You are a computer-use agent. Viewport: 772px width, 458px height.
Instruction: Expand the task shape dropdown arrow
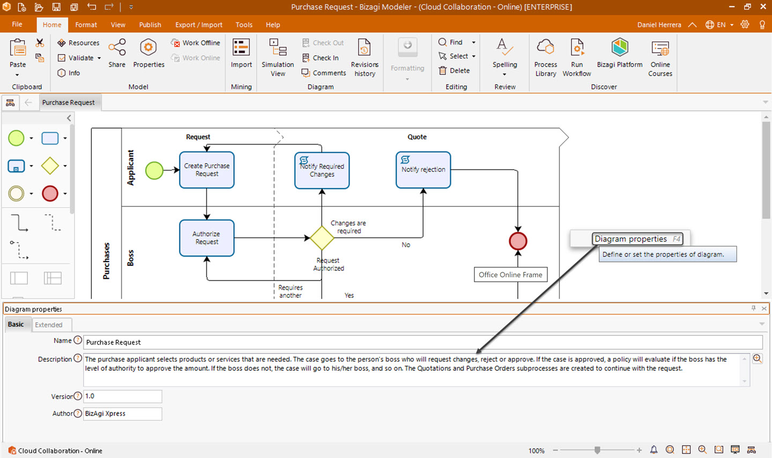pos(65,138)
